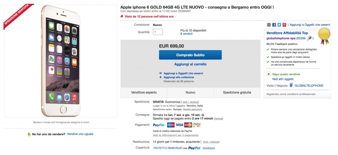Click the quantity input field
338x155 pixels.
(158, 32)
